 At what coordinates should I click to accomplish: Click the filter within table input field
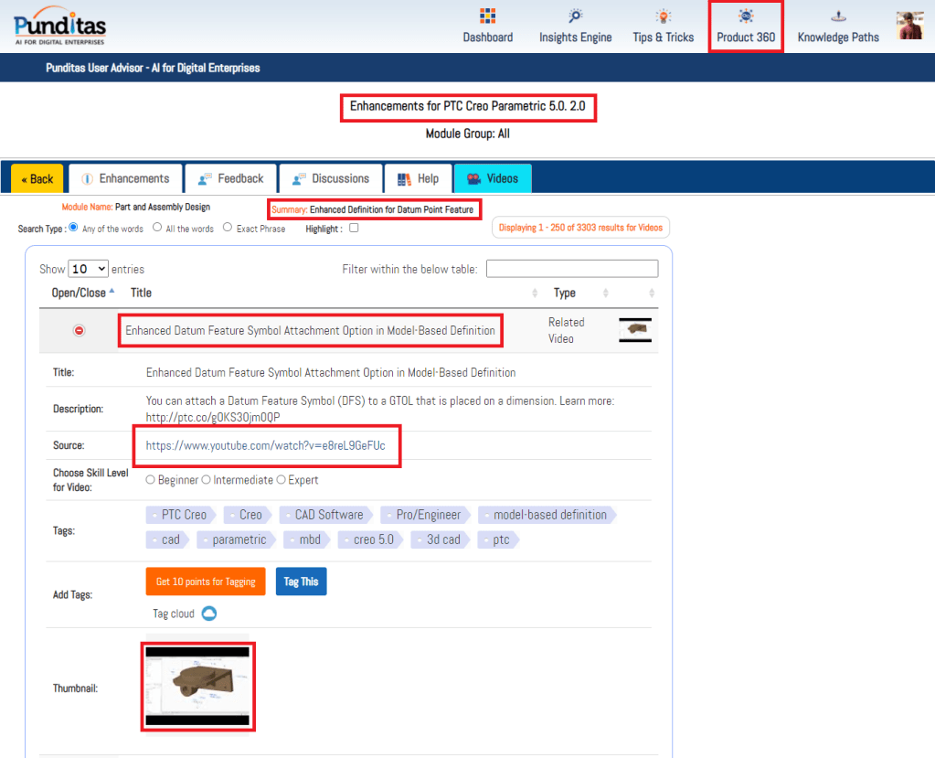[572, 269]
